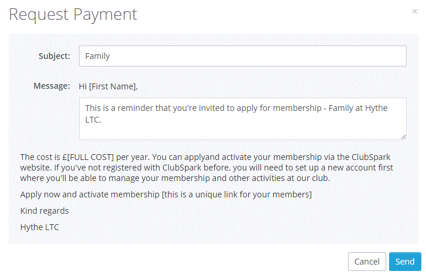Click the unique link placeholder in brackets

pos(237,194)
